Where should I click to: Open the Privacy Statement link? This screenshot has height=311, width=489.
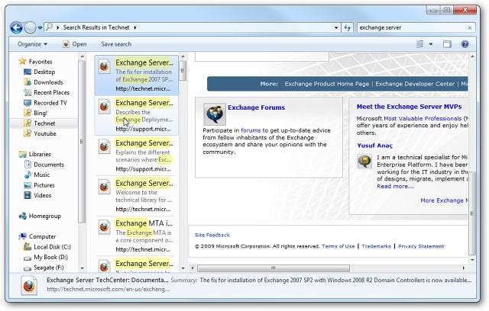point(421,246)
